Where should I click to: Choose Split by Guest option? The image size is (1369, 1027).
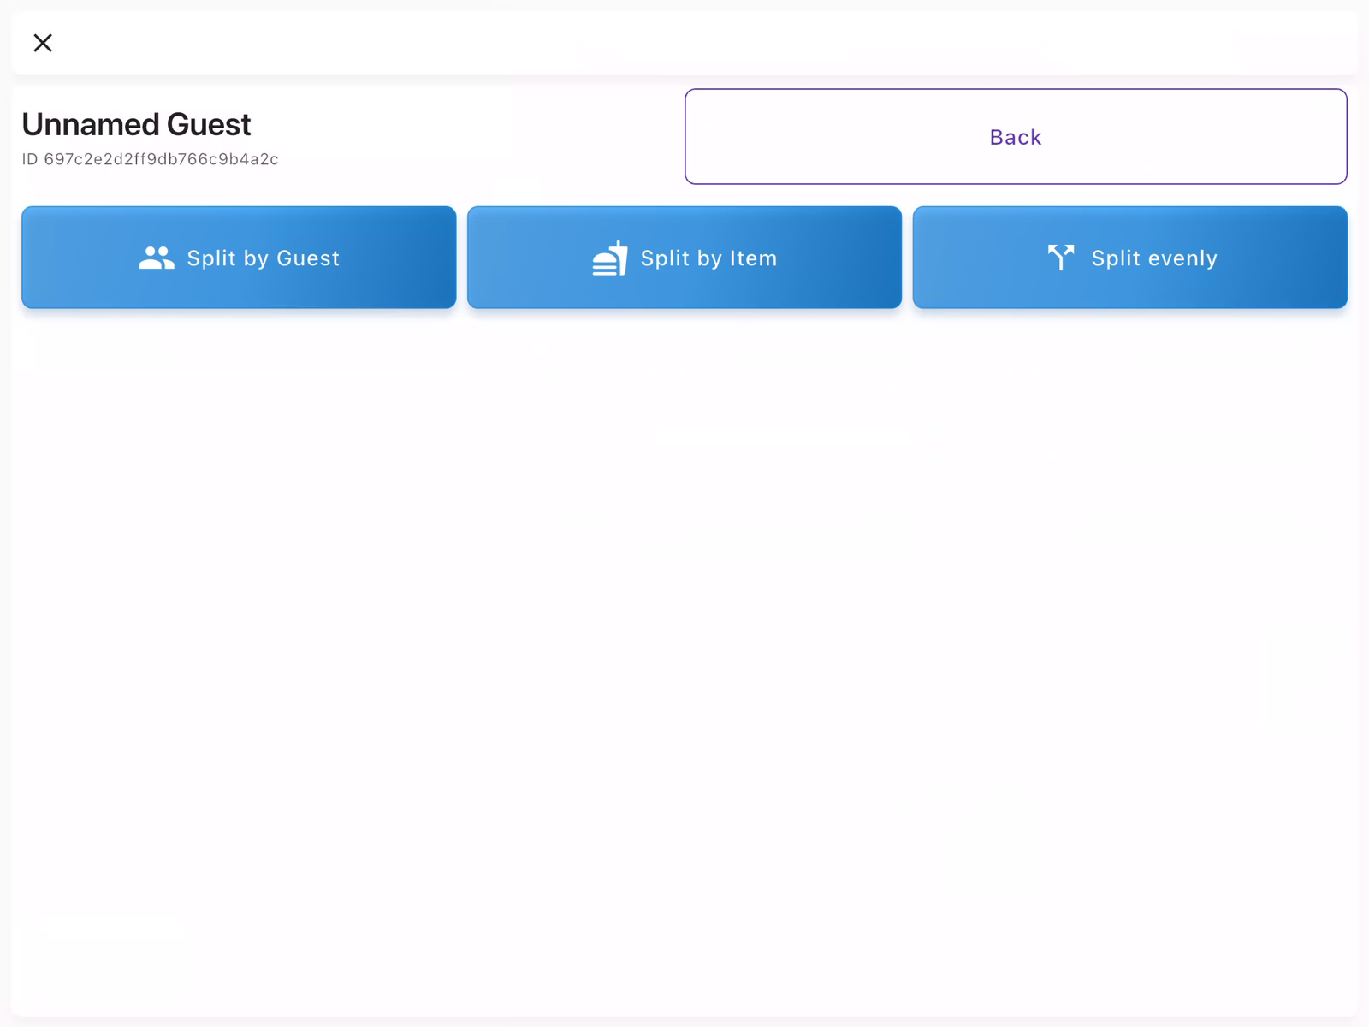pos(239,257)
